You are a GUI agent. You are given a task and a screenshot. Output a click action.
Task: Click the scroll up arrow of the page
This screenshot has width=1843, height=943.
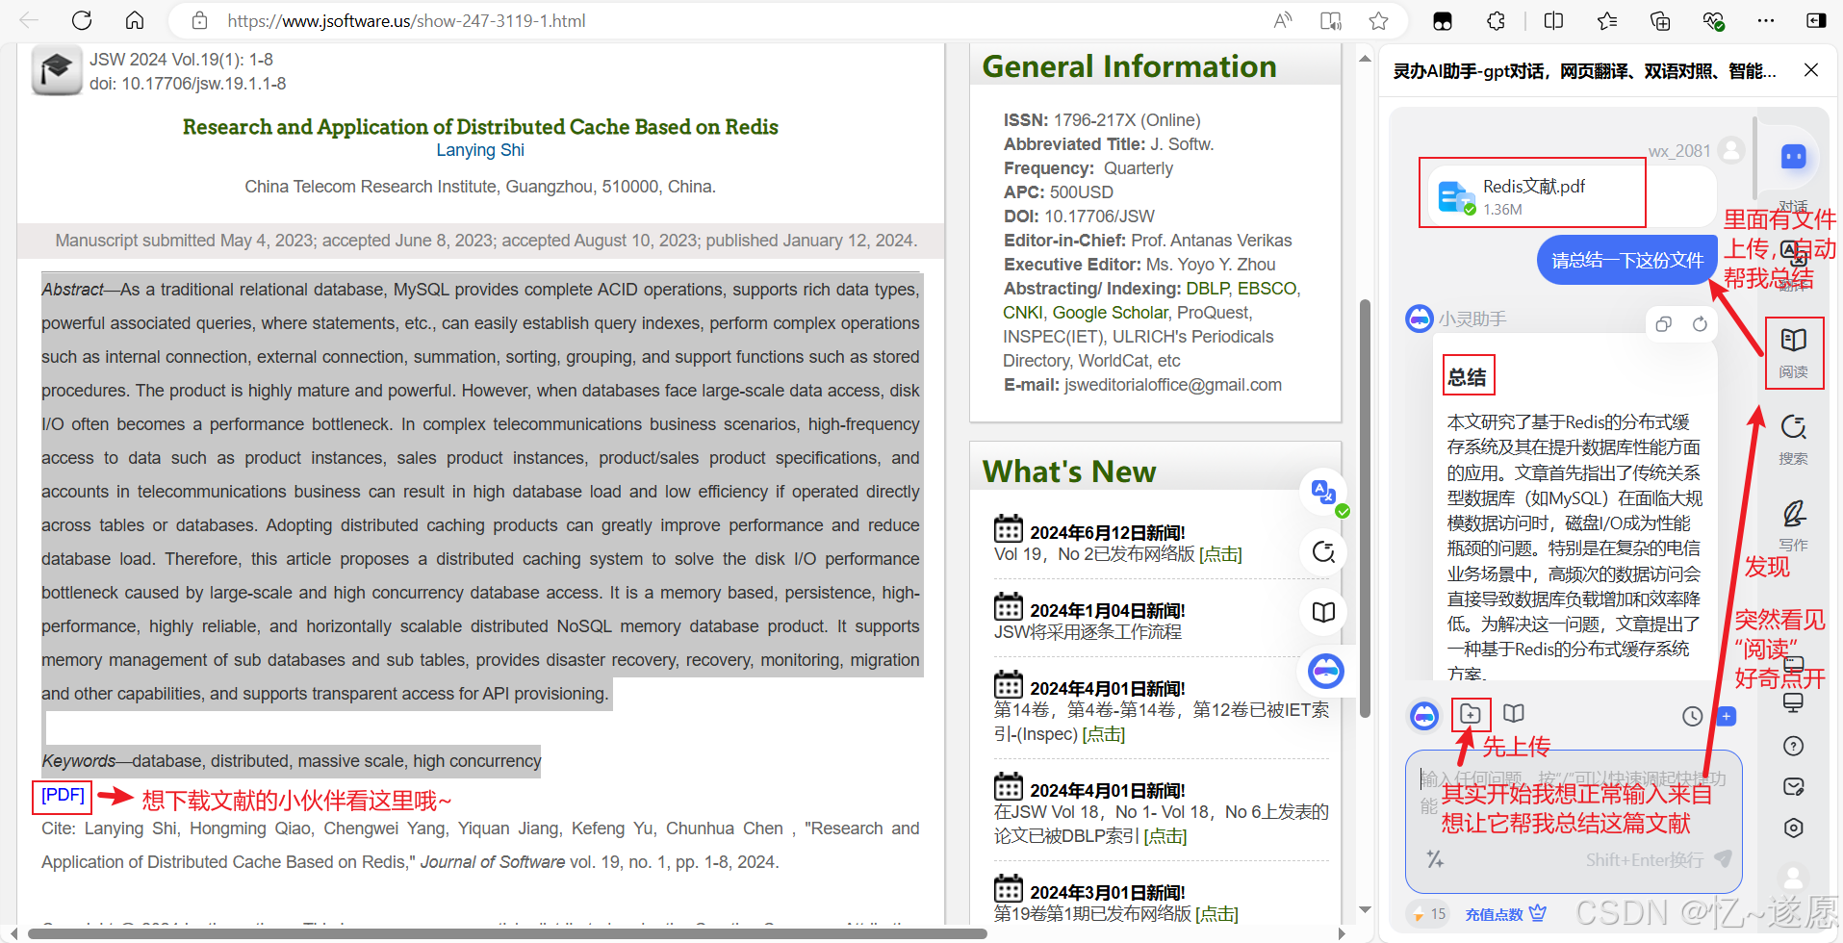(1365, 58)
